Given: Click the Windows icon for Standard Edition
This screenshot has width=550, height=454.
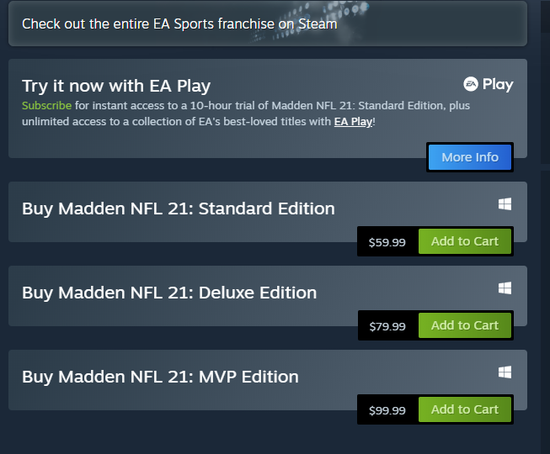Looking at the screenshot, I should click(x=505, y=204).
